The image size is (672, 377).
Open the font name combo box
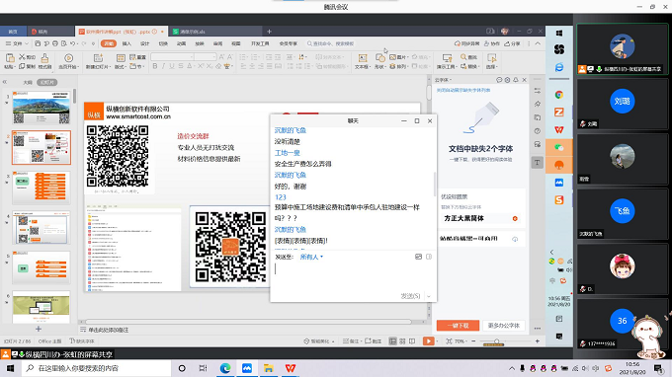(x=172, y=57)
